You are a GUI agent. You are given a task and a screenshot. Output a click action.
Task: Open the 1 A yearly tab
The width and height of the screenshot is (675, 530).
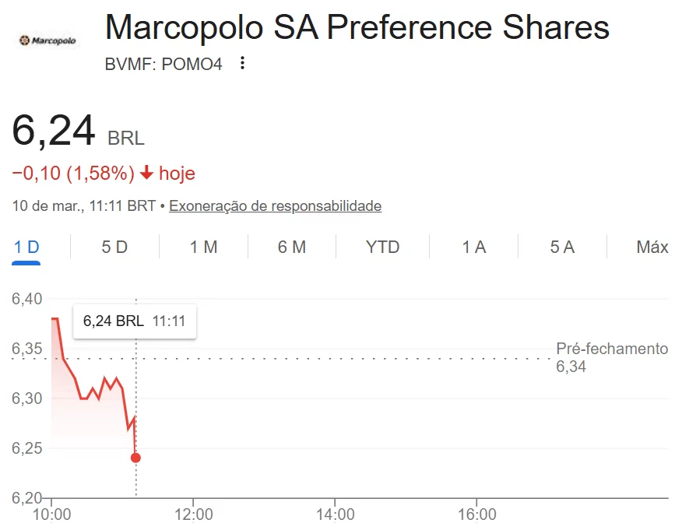(x=473, y=247)
